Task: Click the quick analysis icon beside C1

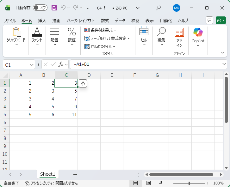Action: (x=83, y=83)
